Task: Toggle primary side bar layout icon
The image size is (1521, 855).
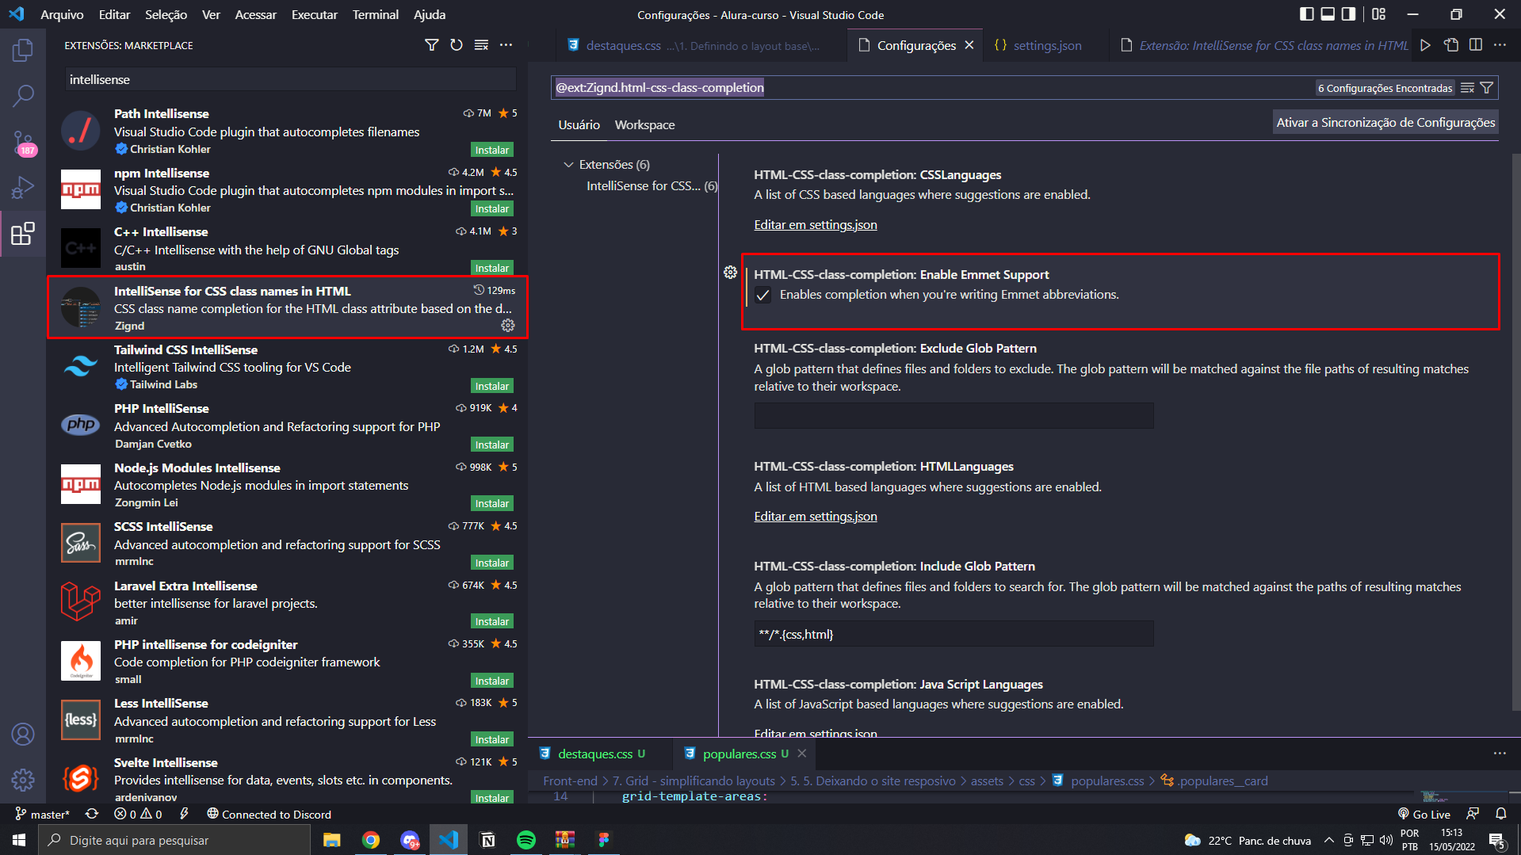Action: tap(1307, 14)
